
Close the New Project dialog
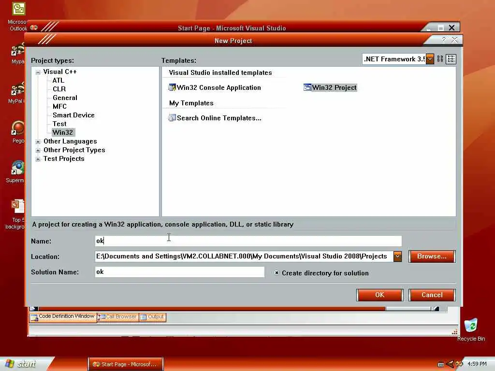point(454,40)
